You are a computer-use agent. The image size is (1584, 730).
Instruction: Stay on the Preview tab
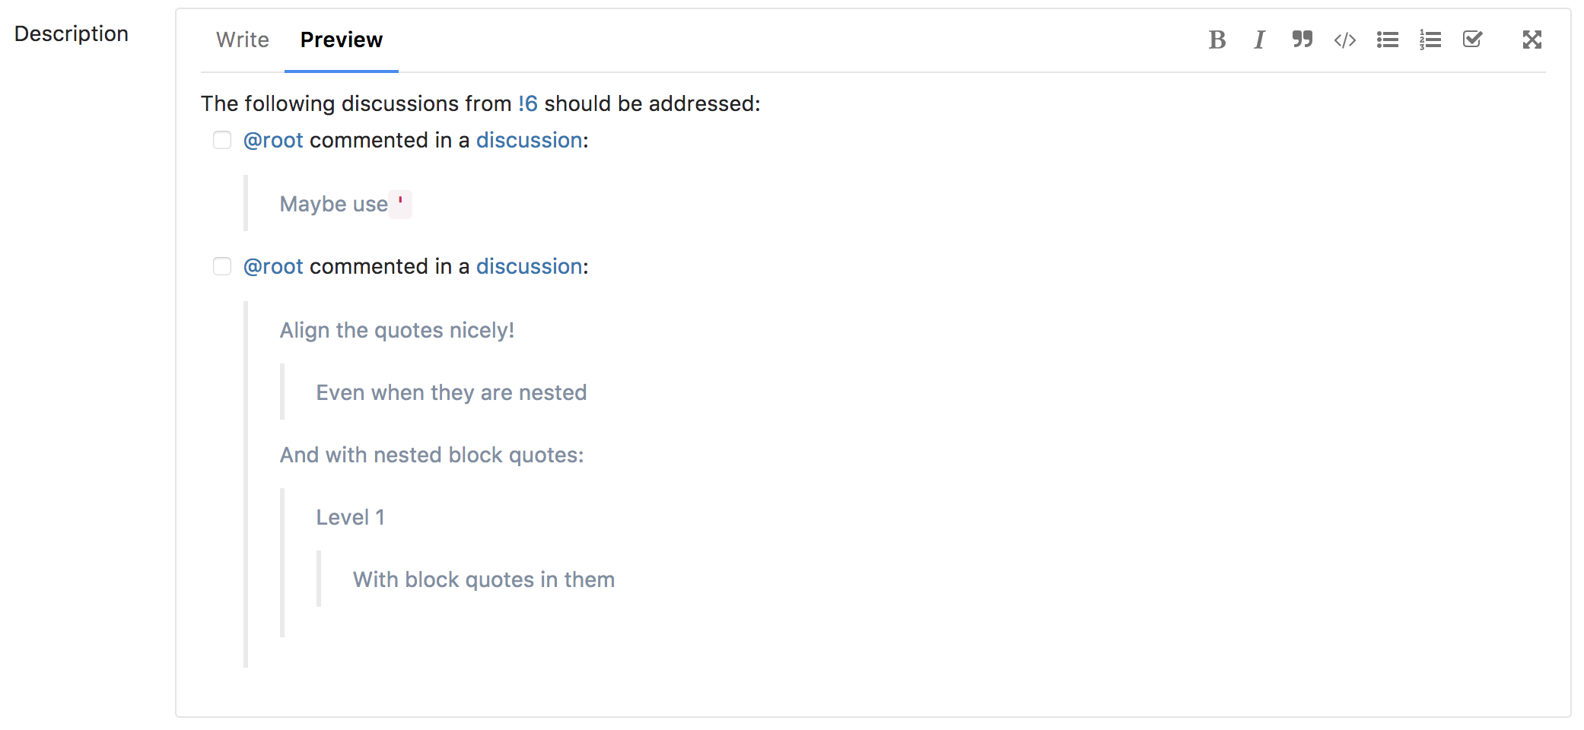click(x=341, y=40)
